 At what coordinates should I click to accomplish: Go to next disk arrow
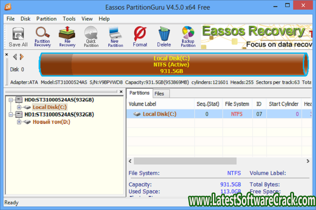[22, 57]
